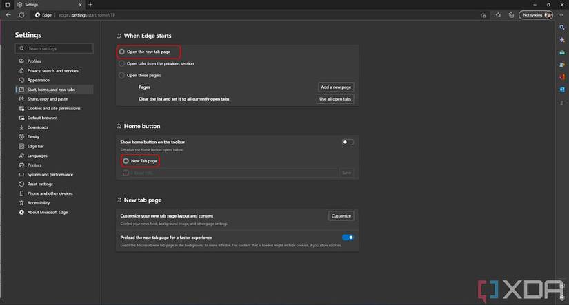
Task: Click the Reset settings circular arrow icon
Action: pos(21,184)
